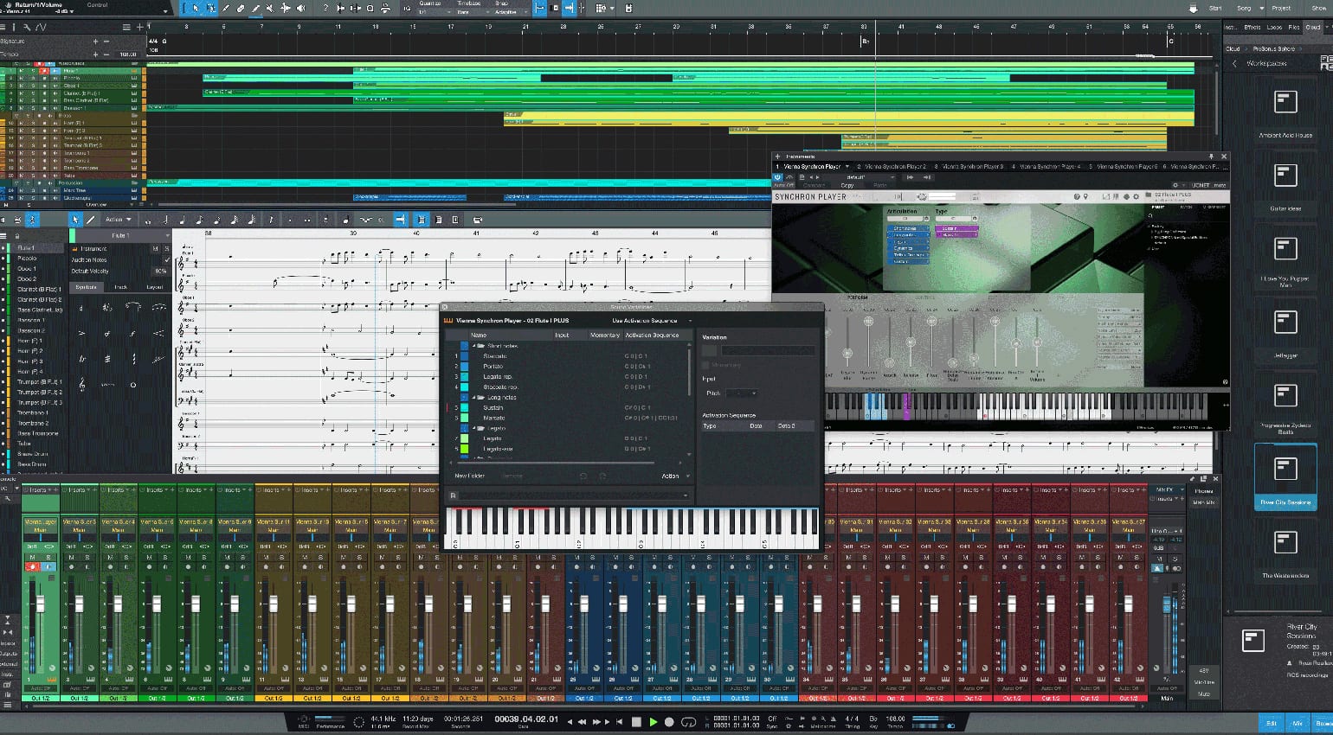The width and height of the screenshot is (1333, 735).
Task: Click the New Folder button
Action: [x=469, y=476]
